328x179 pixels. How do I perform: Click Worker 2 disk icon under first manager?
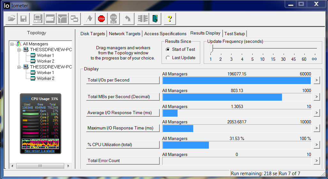coord(33,61)
